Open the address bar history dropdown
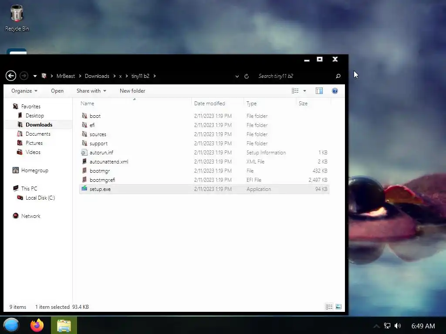 click(237, 76)
